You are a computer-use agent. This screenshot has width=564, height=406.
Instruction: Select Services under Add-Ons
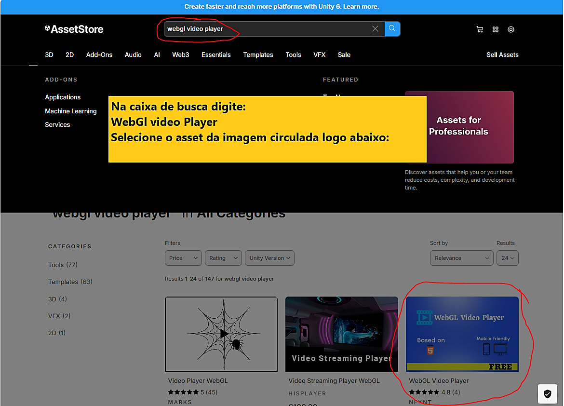coord(57,124)
